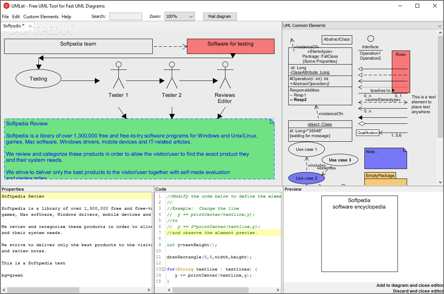Click 'This is a Softpedia test' property line

34,263
